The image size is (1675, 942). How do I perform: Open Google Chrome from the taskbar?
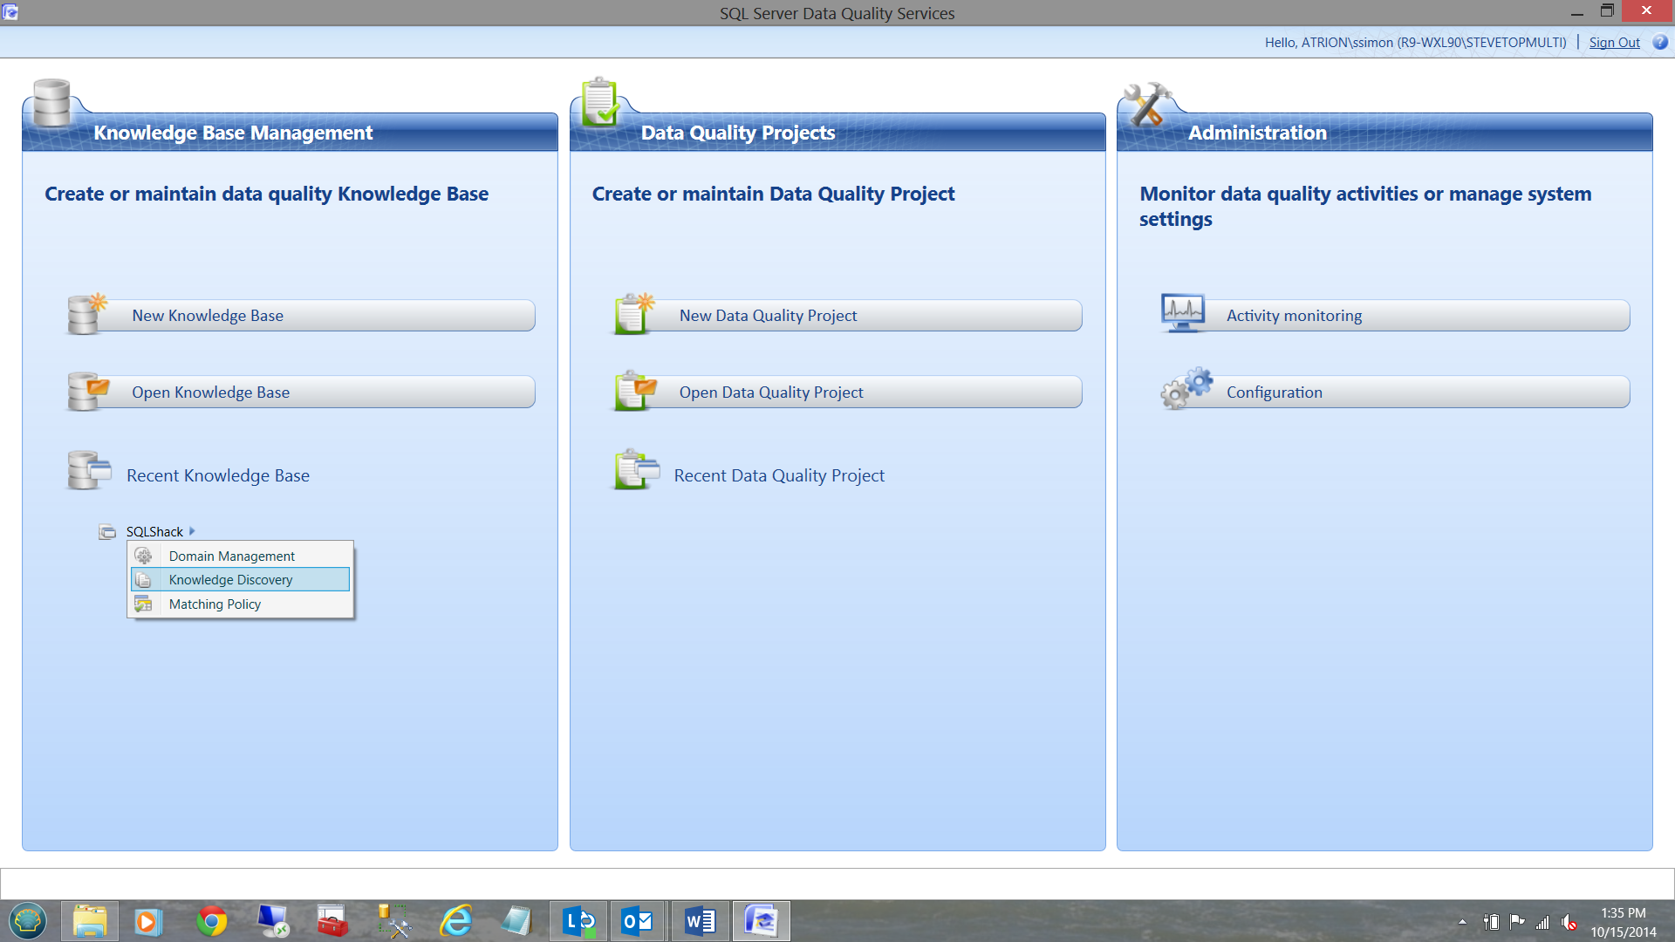point(211,921)
